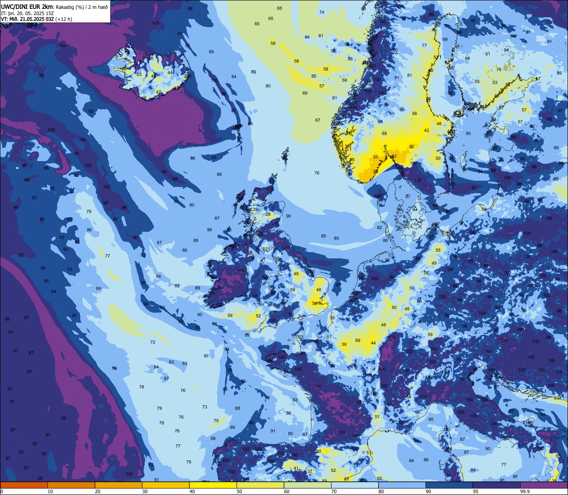Click the '72' value over the Atlantic
Viewport: 568px width, 495px height.
coord(153,342)
